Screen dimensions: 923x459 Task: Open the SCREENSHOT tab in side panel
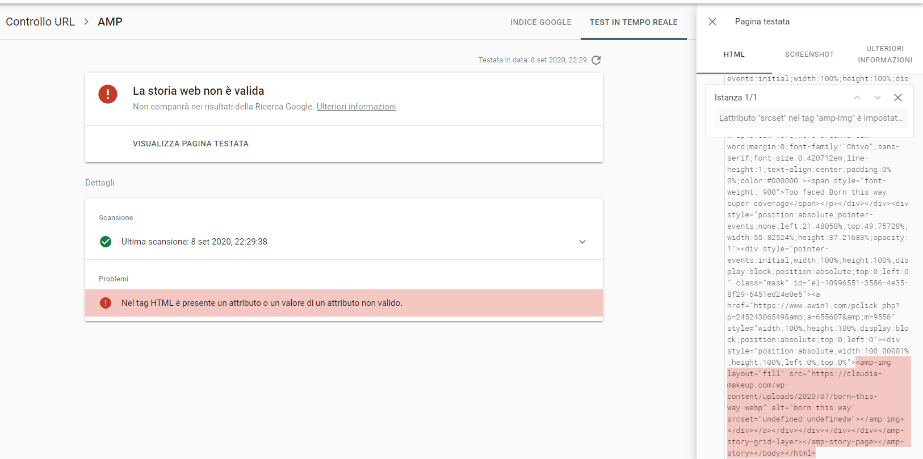tap(809, 54)
